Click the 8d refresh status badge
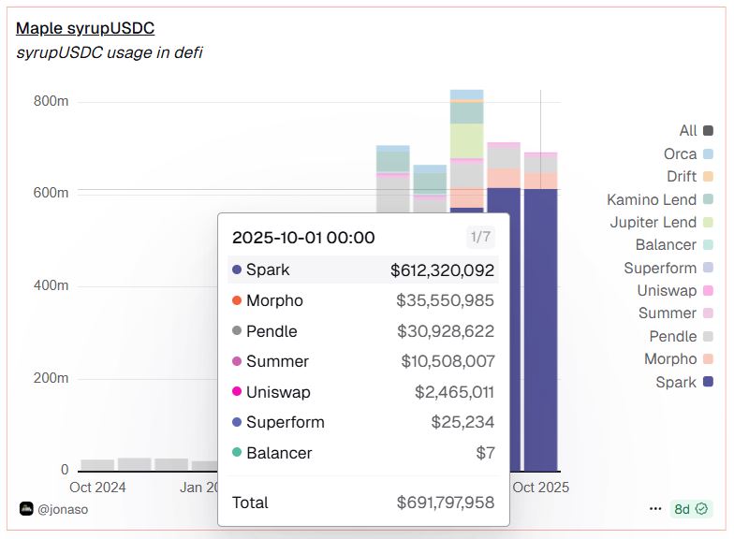The height and width of the screenshot is (539, 734). coord(692,509)
